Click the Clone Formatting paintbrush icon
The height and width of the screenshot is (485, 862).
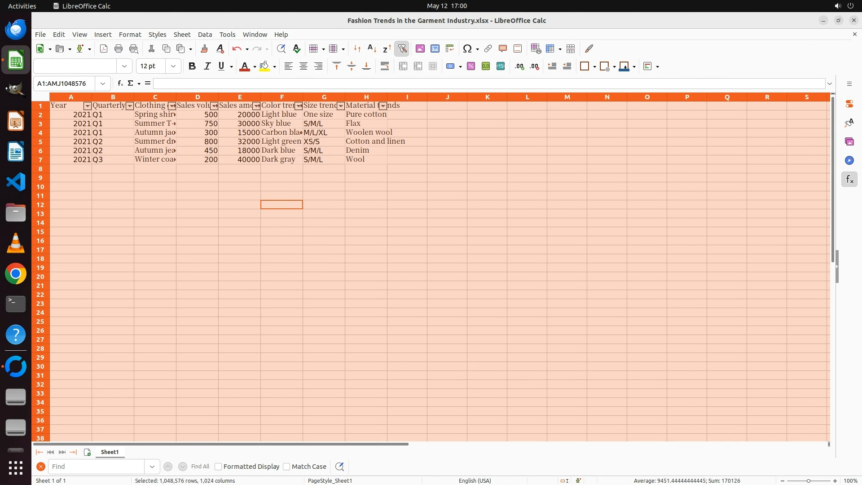(204, 48)
